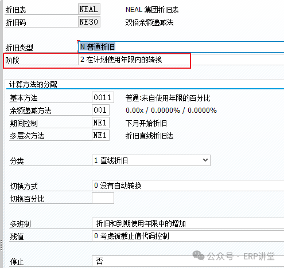This screenshot has width=284, height=268.
Task: Click the empty 切换百分比 input box
Action: [x=103, y=198]
